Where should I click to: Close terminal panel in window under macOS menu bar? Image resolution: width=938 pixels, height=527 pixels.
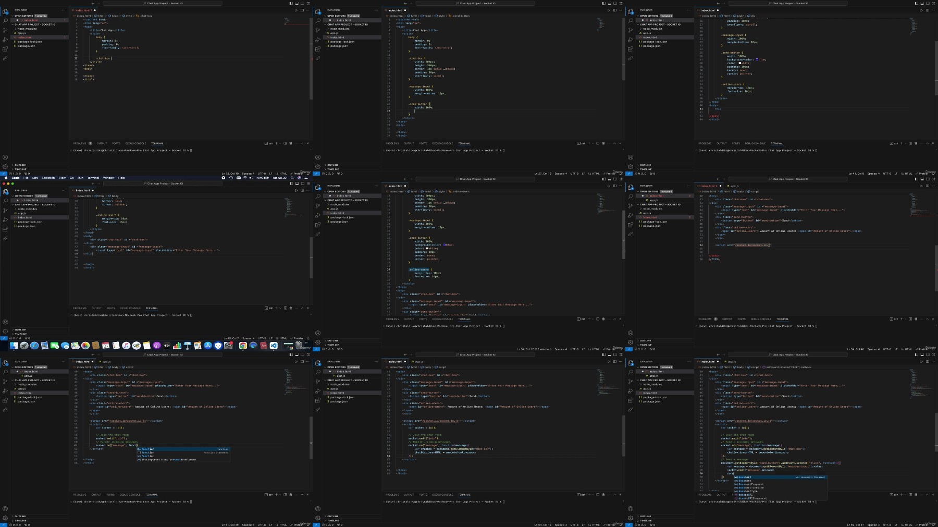pyautogui.click(x=308, y=308)
